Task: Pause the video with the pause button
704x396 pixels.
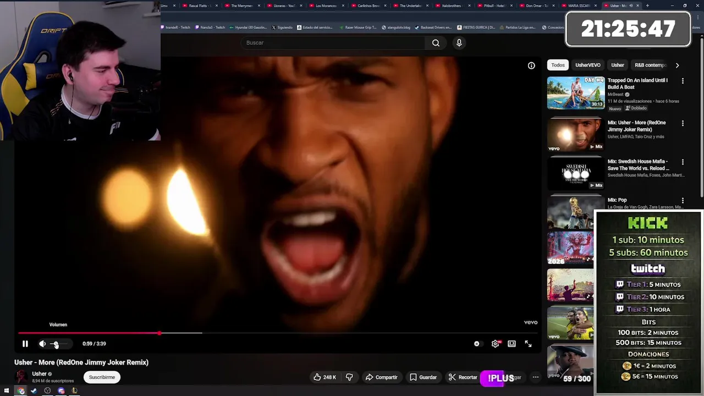Action: 25,344
